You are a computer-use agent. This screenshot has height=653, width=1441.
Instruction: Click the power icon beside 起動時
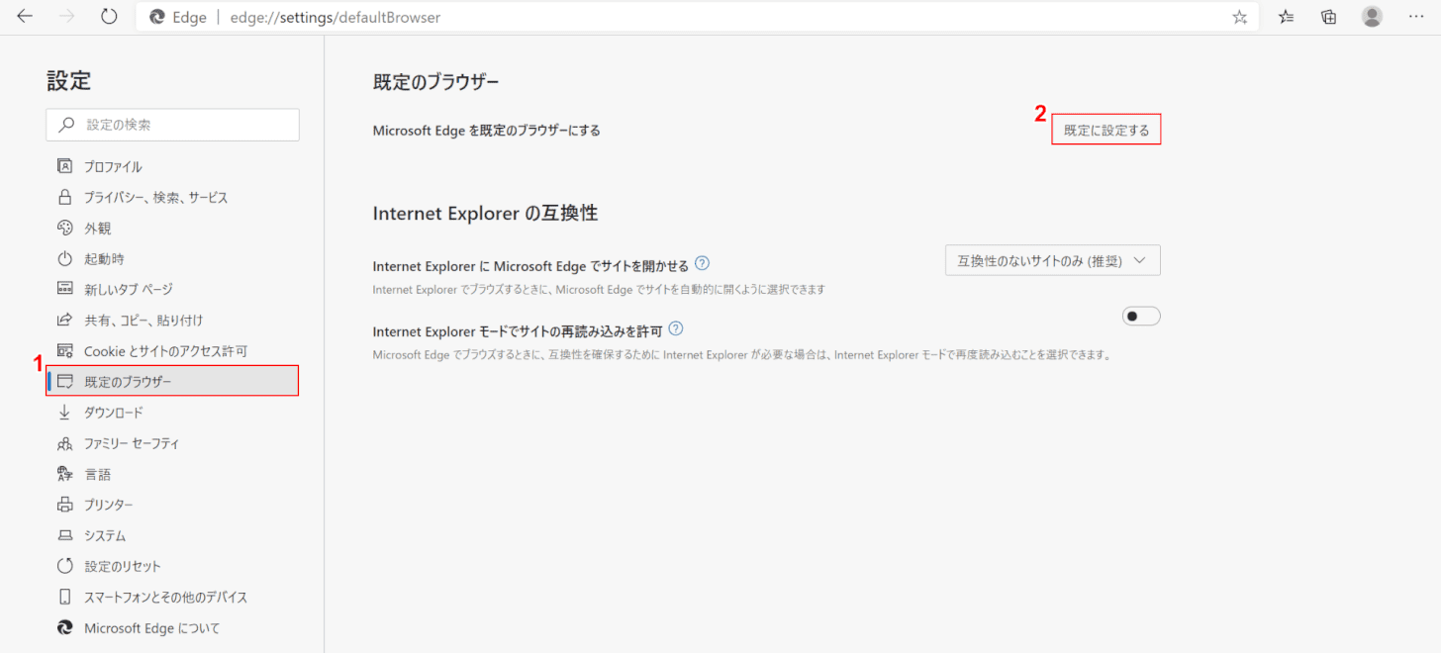(65, 258)
